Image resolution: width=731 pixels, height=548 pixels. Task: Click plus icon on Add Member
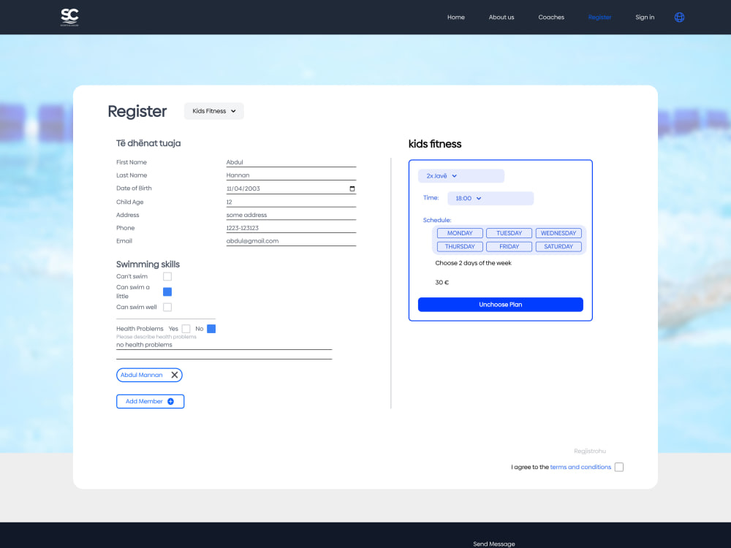coord(170,401)
